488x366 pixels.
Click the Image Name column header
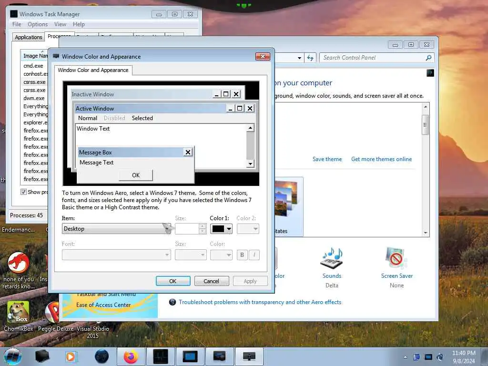(34, 56)
